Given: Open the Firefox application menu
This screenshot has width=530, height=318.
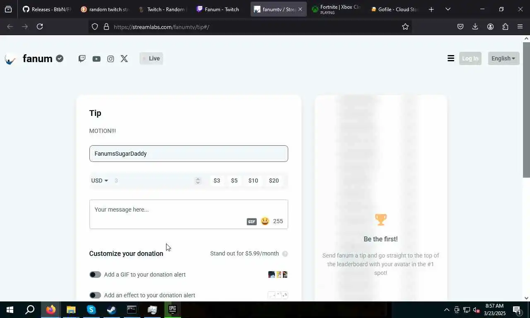Looking at the screenshot, I should (520, 26).
